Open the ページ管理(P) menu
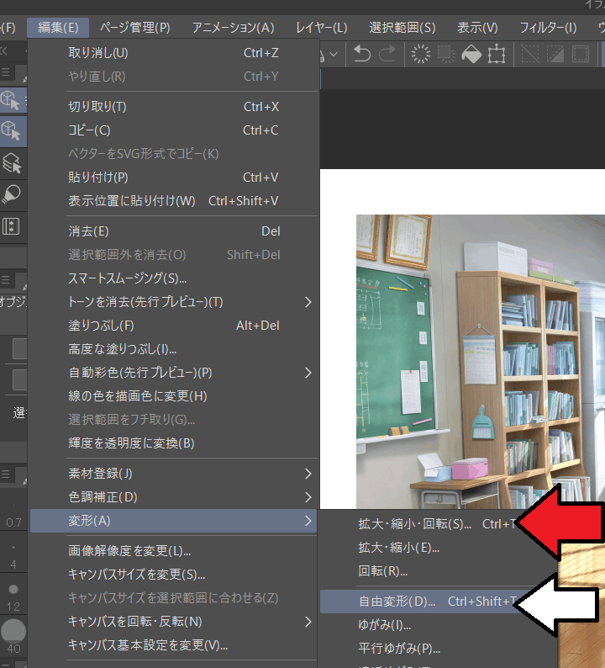The image size is (605, 668). (x=135, y=28)
